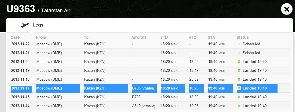Click grey status dot for 2013-11-21 flight

(239, 53)
